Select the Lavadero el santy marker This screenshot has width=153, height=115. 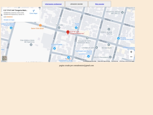point(97,47)
